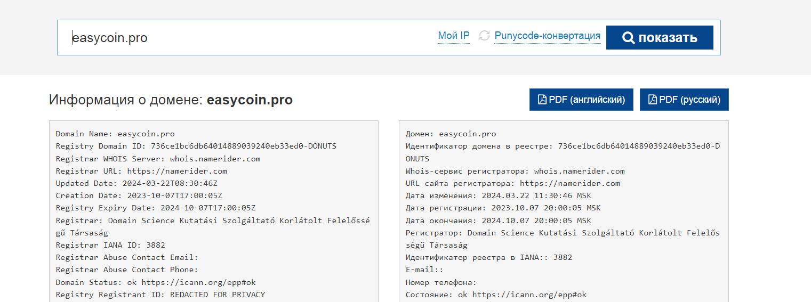Select the Domain Name: easycoin.pro line

[x=115, y=134]
